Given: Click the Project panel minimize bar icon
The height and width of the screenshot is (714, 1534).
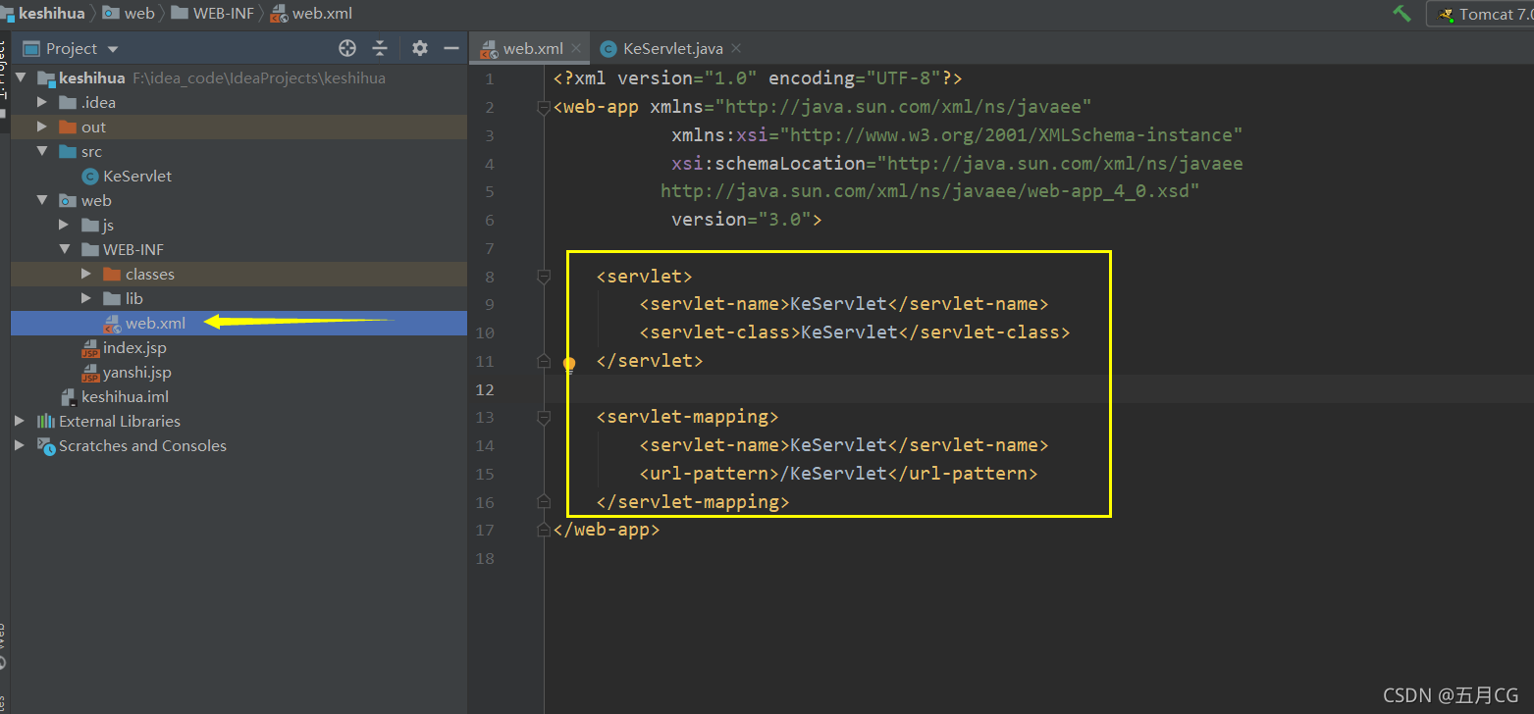Looking at the screenshot, I should [x=450, y=47].
